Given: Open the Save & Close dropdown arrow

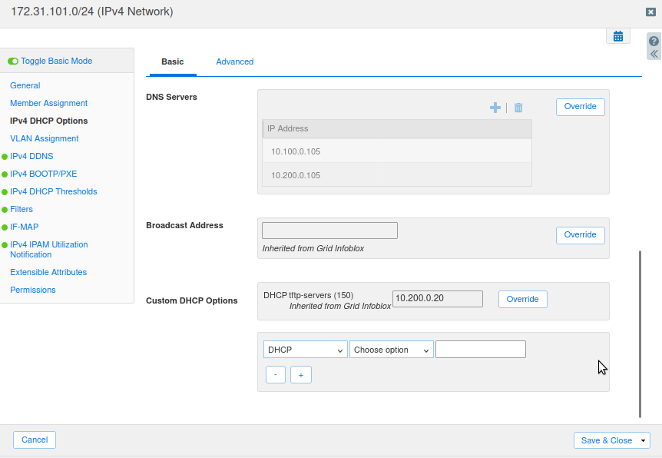Looking at the screenshot, I should [x=643, y=440].
